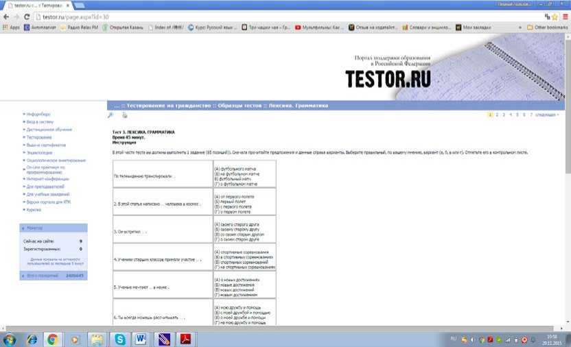
Task: Click the translate icon in the address bar
Action: (548, 16)
